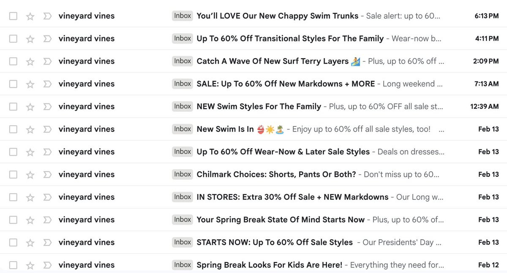Check the Wear-Now & Later Sale email
The image size is (507, 273).
click(13, 152)
